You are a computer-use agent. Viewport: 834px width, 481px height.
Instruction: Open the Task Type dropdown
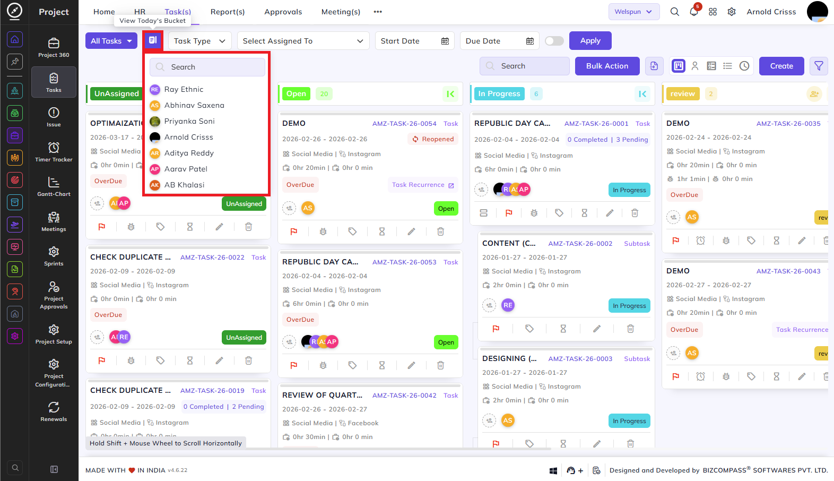click(200, 41)
